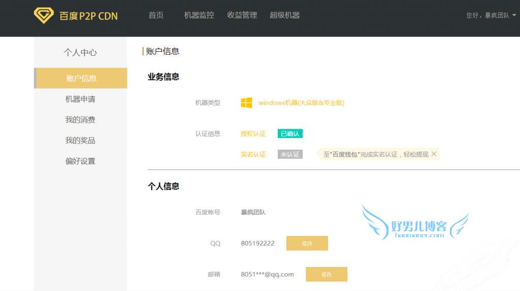Go to 机器监控 in top navigation

[199, 15]
